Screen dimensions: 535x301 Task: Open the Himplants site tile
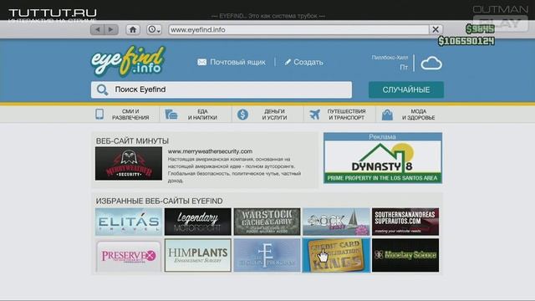click(x=198, y=255)
